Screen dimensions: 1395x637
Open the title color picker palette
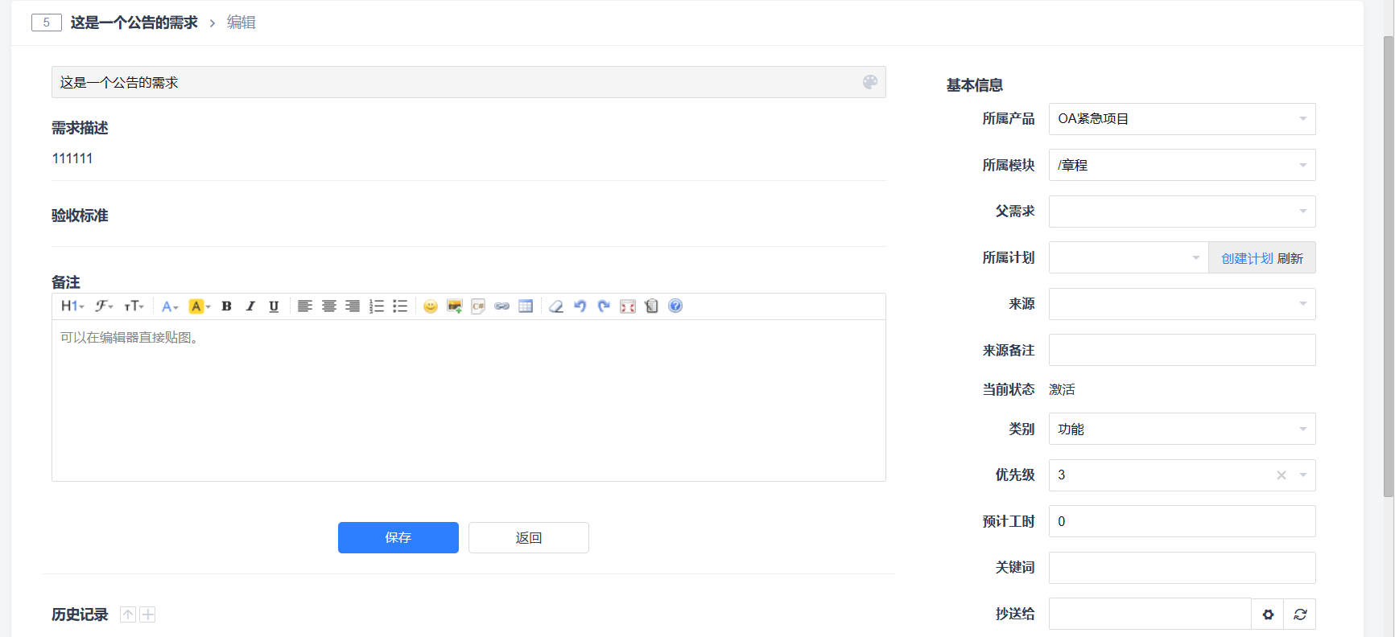coord(870,82)
